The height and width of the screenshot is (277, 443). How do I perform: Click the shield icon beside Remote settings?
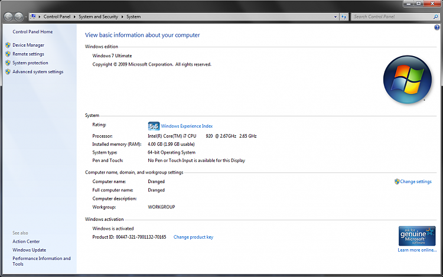8,54
